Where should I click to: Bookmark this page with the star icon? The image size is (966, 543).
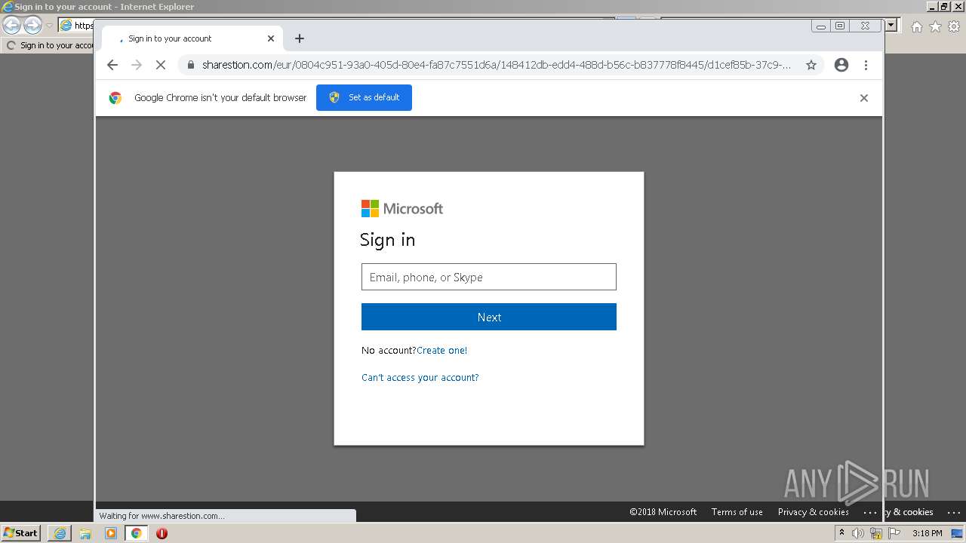point(811,65)
